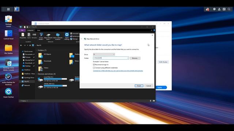This screenshot has width=234, height=131.
Task: Go up one folder level
Action: click(x=30, y=45)
